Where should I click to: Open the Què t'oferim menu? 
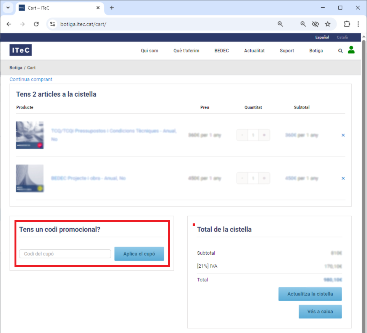[x=186, y=51]
